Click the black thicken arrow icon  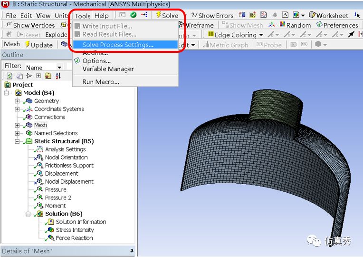351,34
